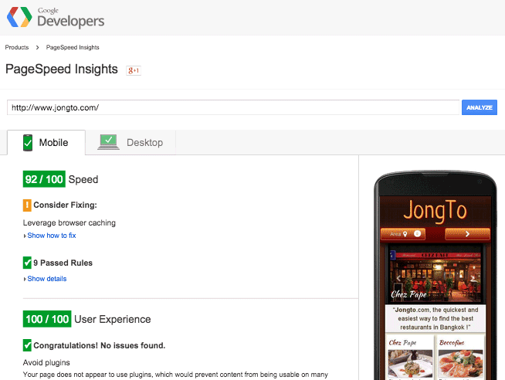Click the Beccofino dish thumbnail
505x380 pixels.
460,364
